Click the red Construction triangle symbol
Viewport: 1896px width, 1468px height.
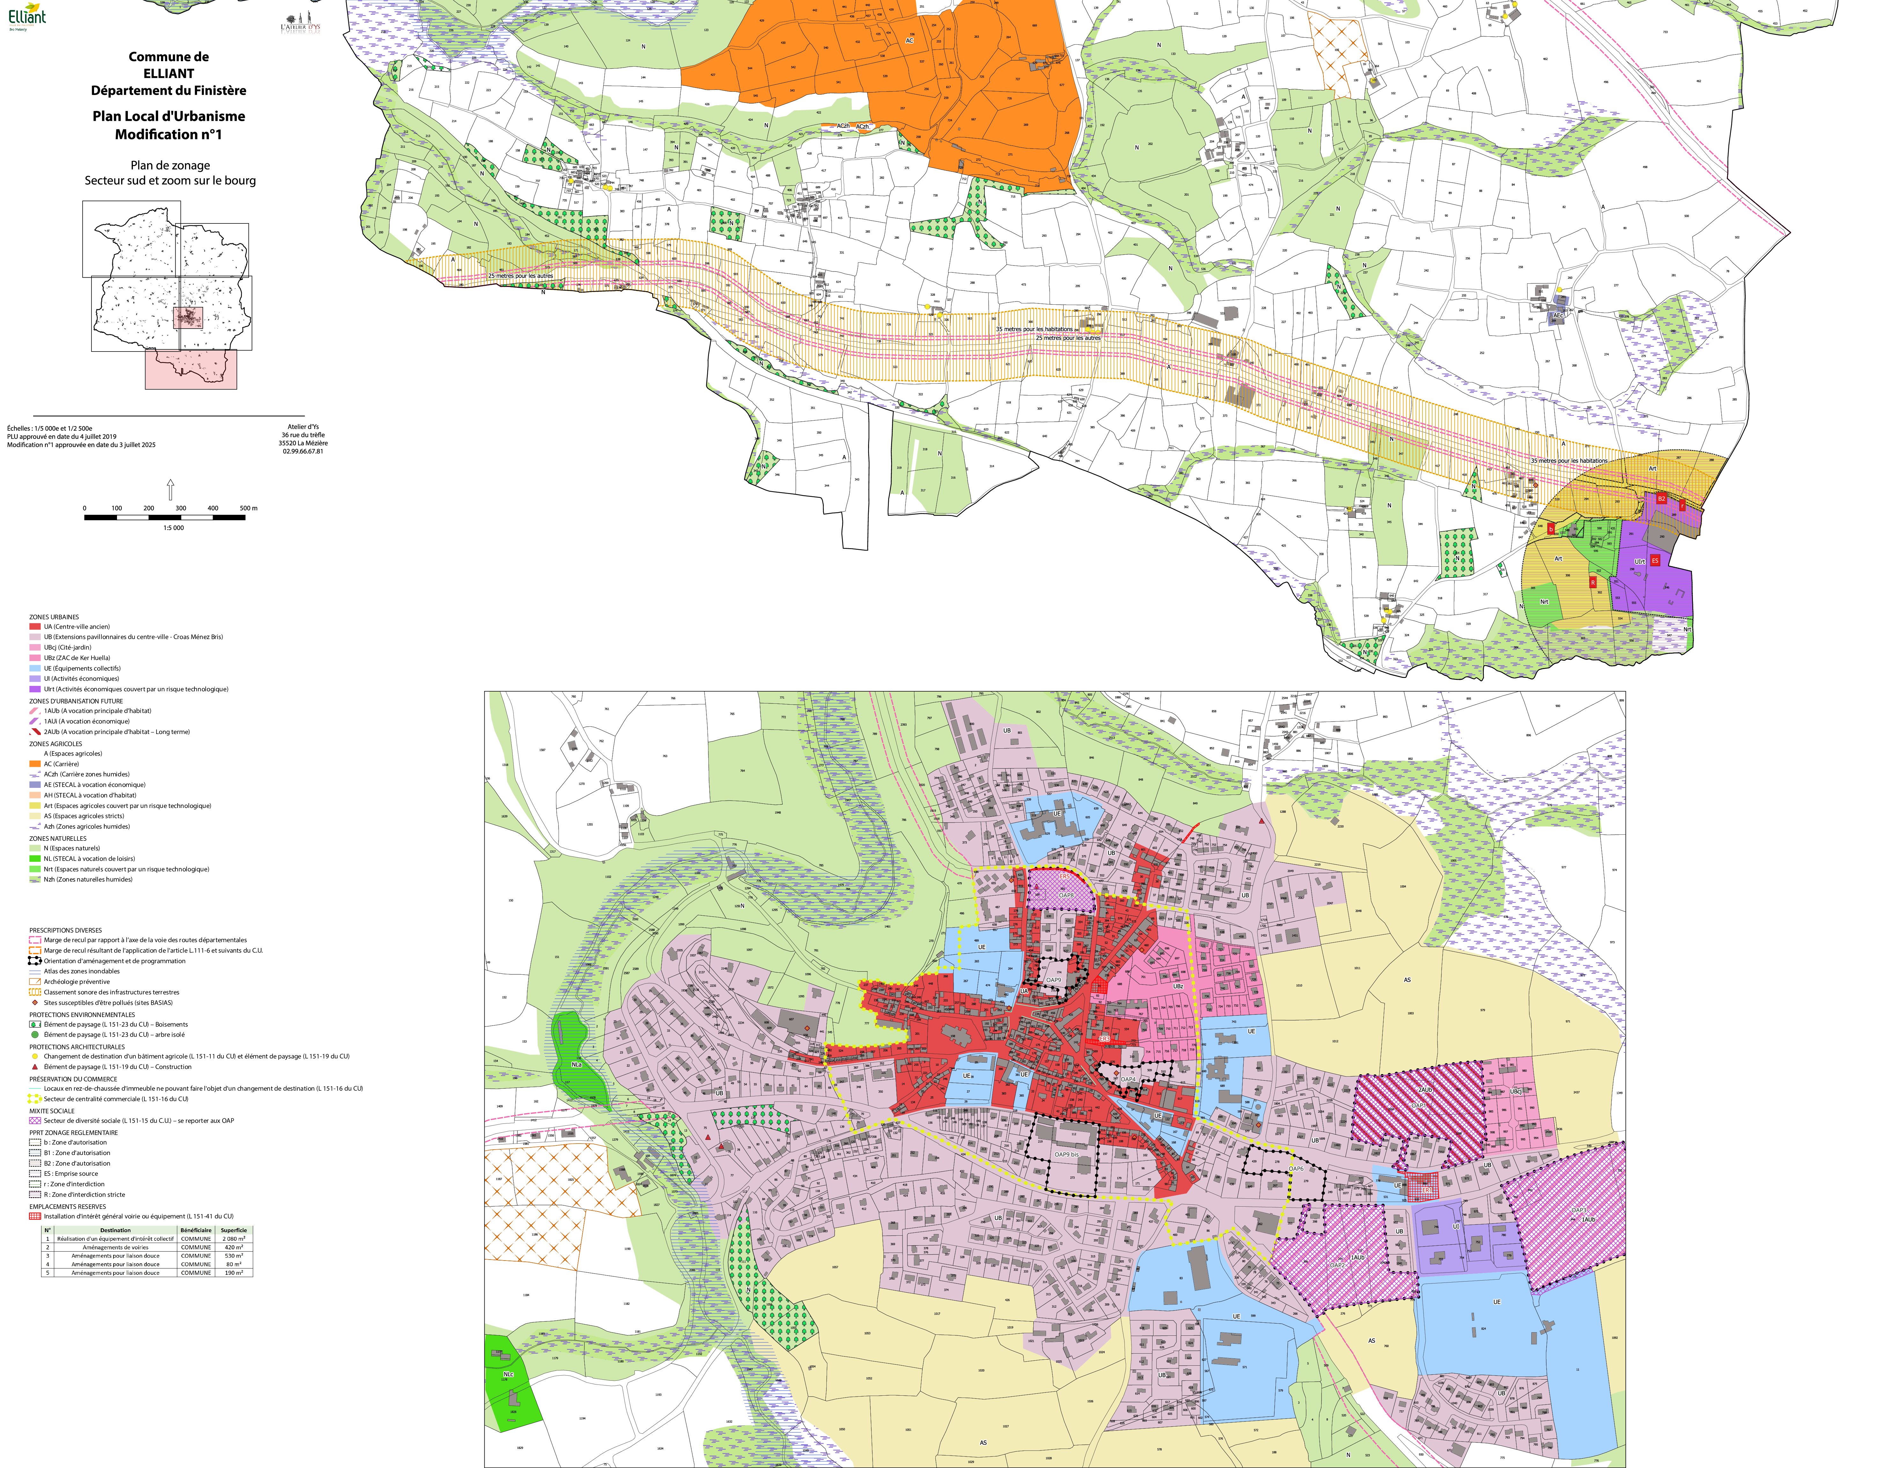pyautogui.click(x=35, y=1066)
